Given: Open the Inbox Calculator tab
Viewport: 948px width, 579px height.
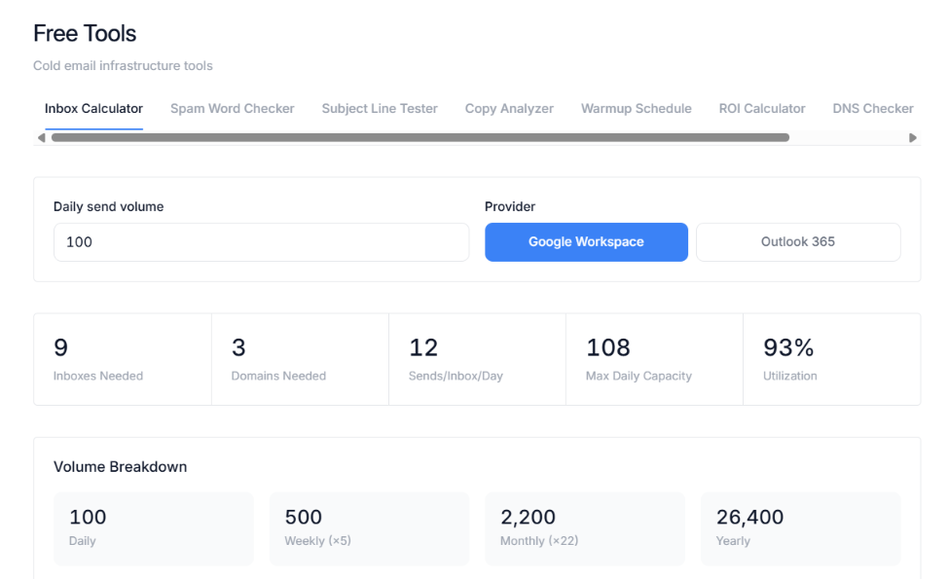Looking at the screenshot, I should pyautogui.click(x=93, y=109).
